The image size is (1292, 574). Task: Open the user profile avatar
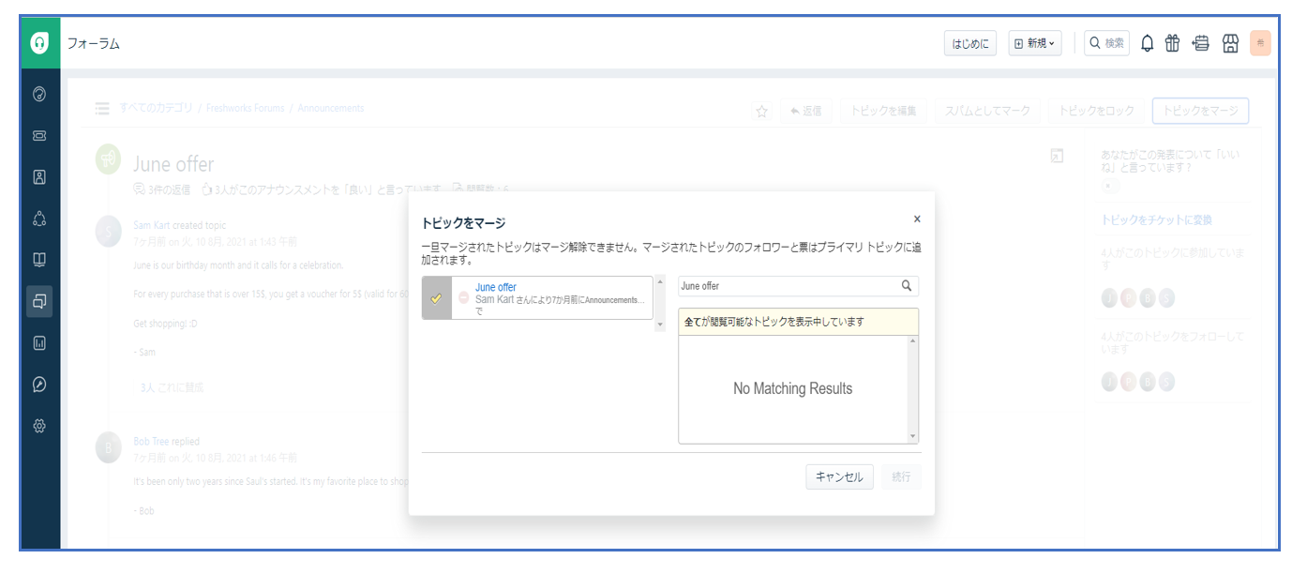pos(1260,43)
